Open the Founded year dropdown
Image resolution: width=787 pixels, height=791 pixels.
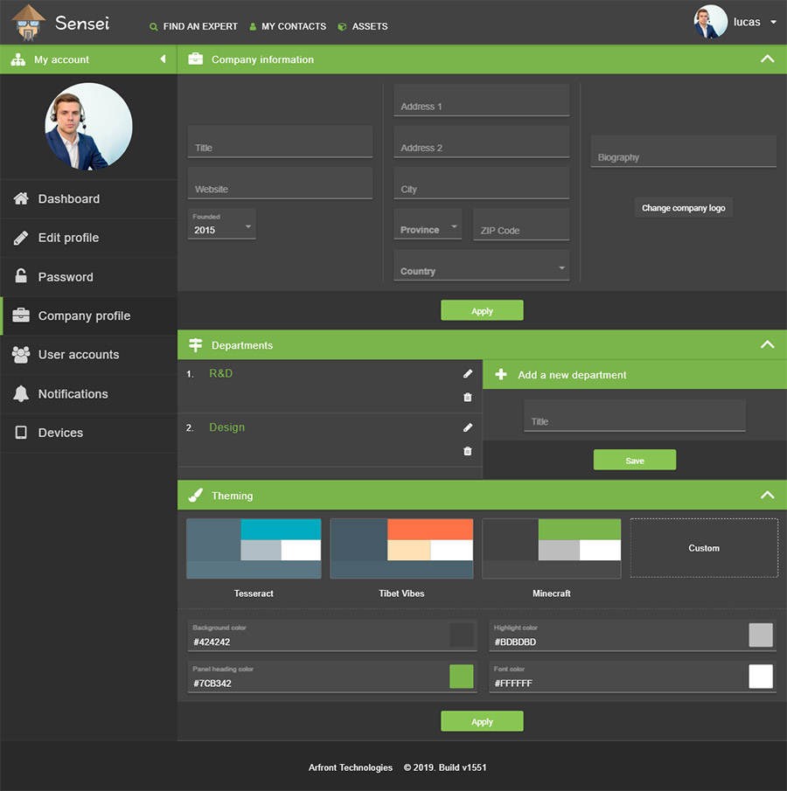coord(223,226)
